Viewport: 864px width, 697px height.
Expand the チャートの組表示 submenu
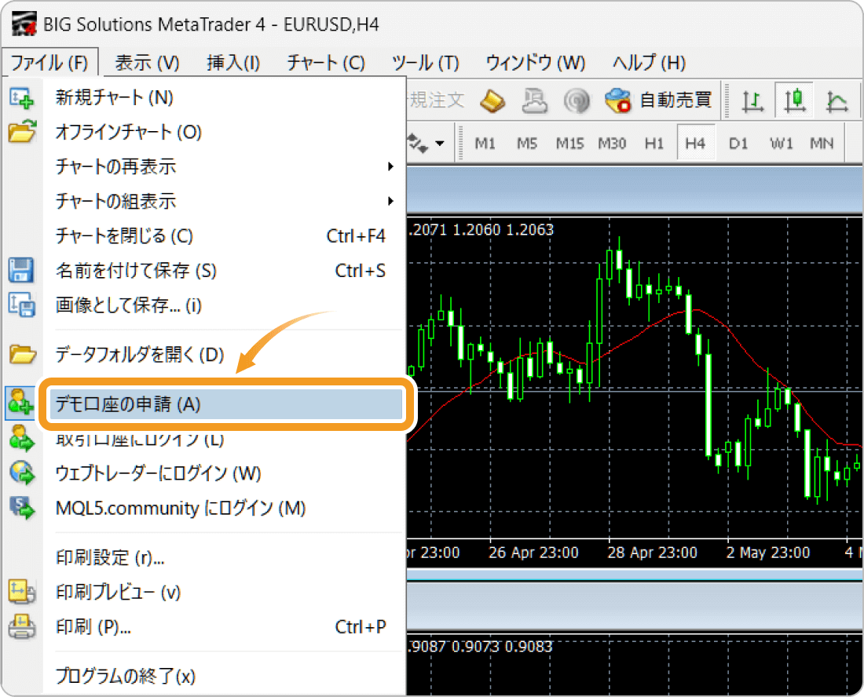(390, 201)
